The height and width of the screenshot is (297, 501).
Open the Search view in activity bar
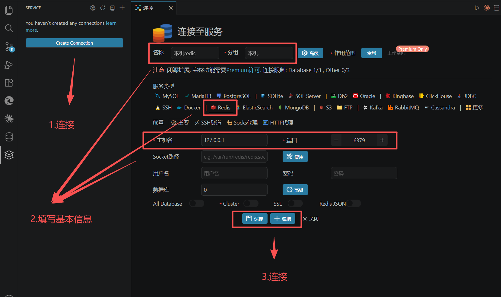click(9, 28)
